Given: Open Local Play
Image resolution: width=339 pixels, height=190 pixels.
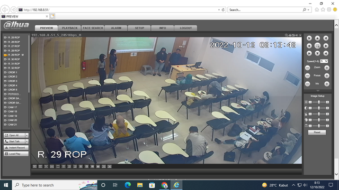Looking at the screenshot, I should 16,154.
